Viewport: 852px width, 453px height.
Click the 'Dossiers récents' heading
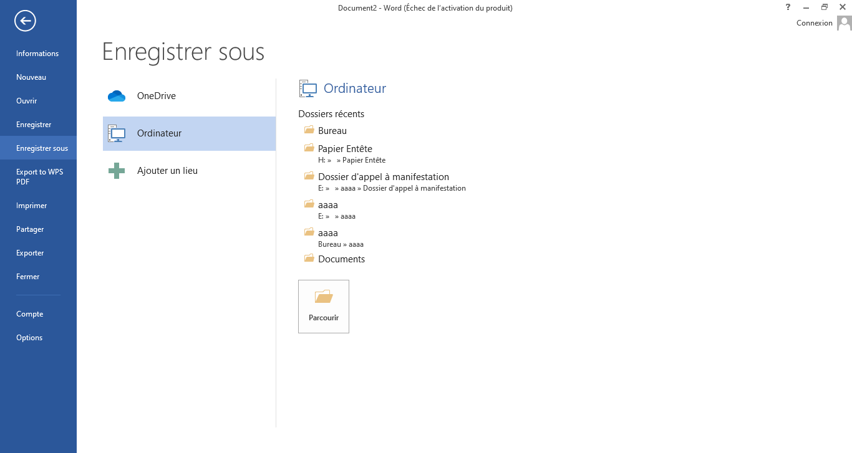(x=331, y=114)
